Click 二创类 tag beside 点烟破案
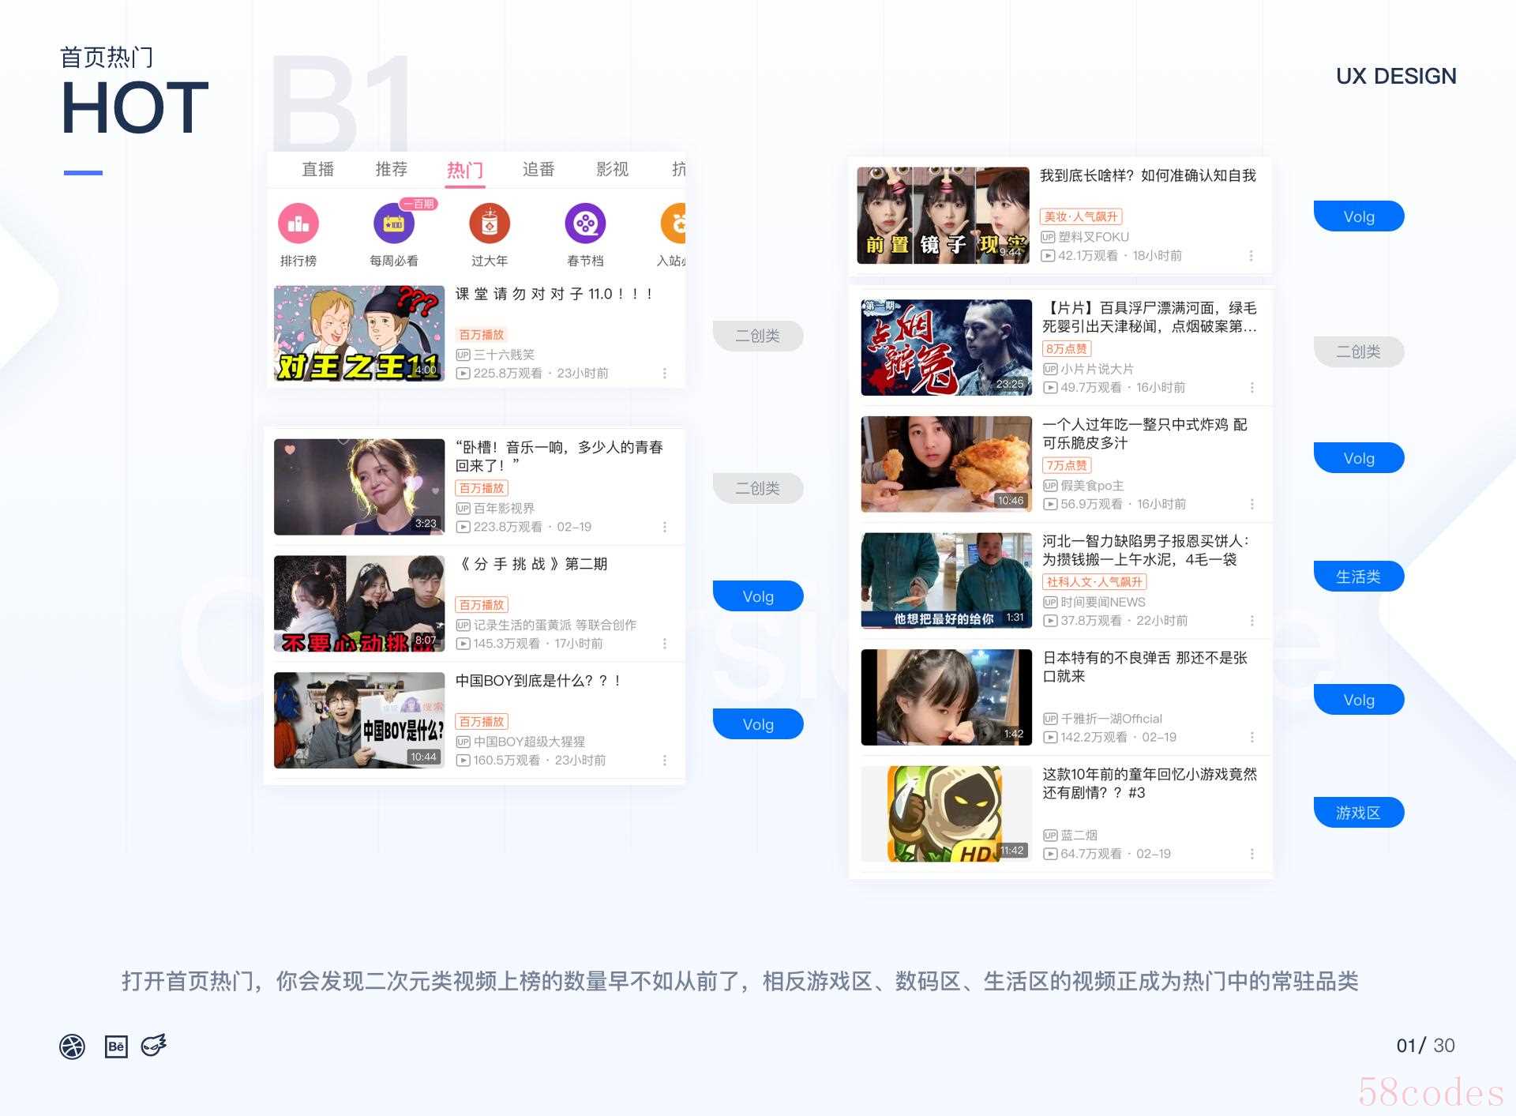1516x1116 pixels. tap(1359, 351)
